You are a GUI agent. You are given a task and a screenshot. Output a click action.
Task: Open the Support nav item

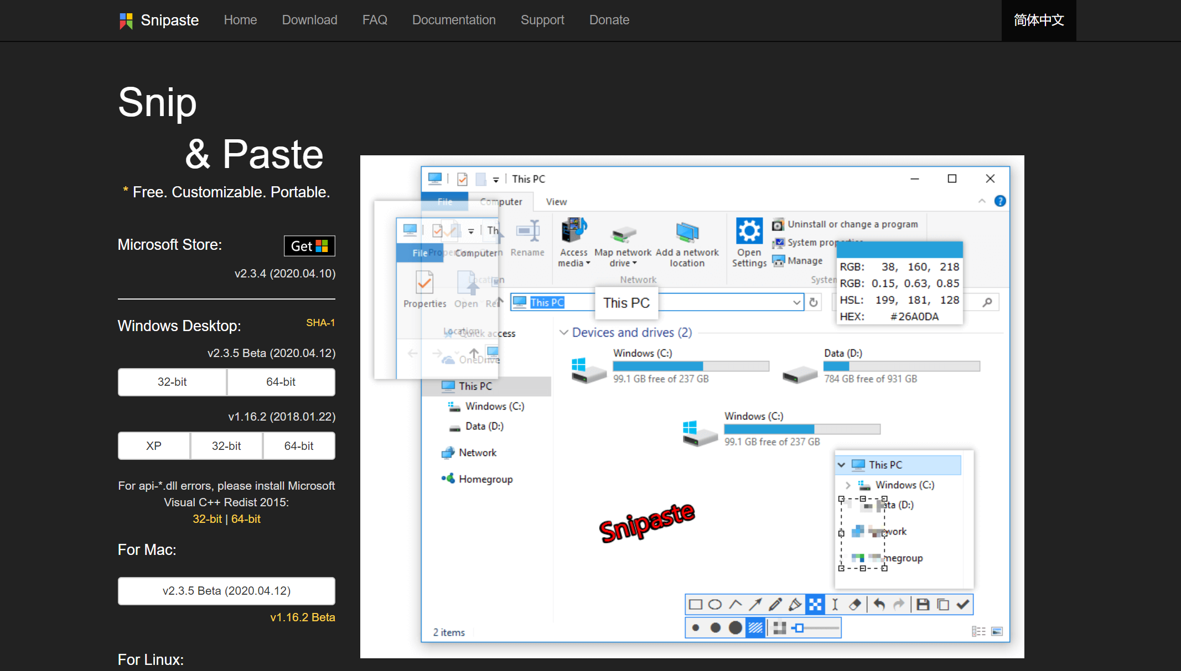pos(542,20)
